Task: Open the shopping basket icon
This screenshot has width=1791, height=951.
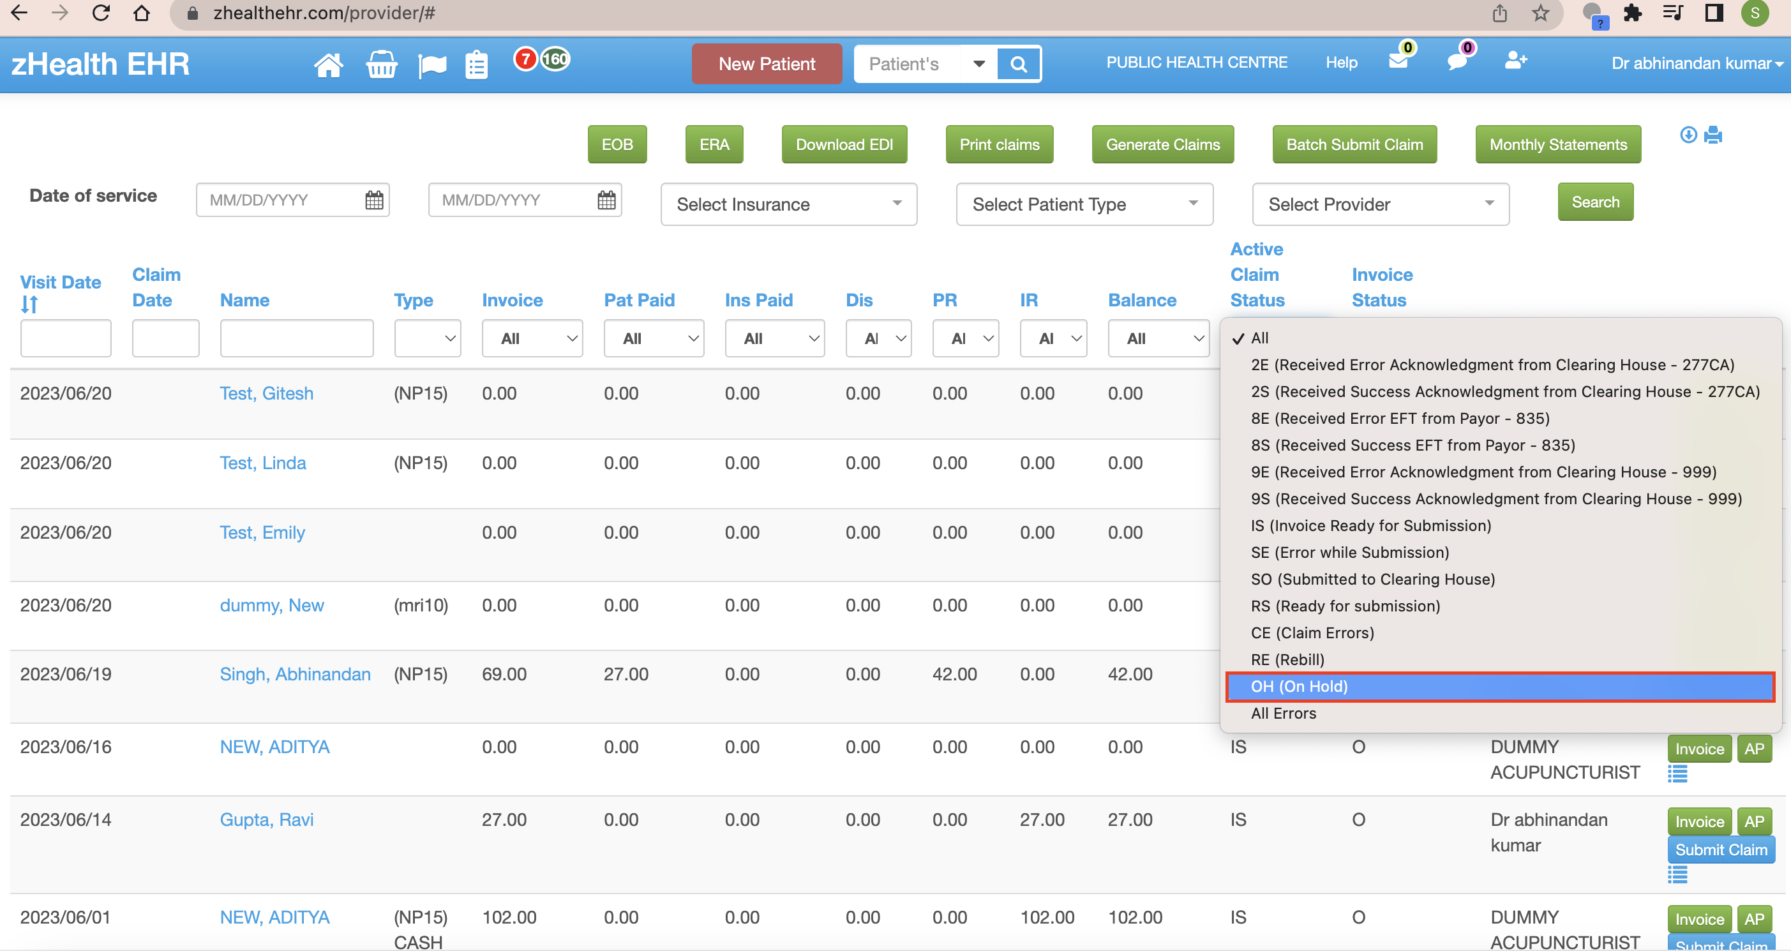Action: click(x=381, y=64)
